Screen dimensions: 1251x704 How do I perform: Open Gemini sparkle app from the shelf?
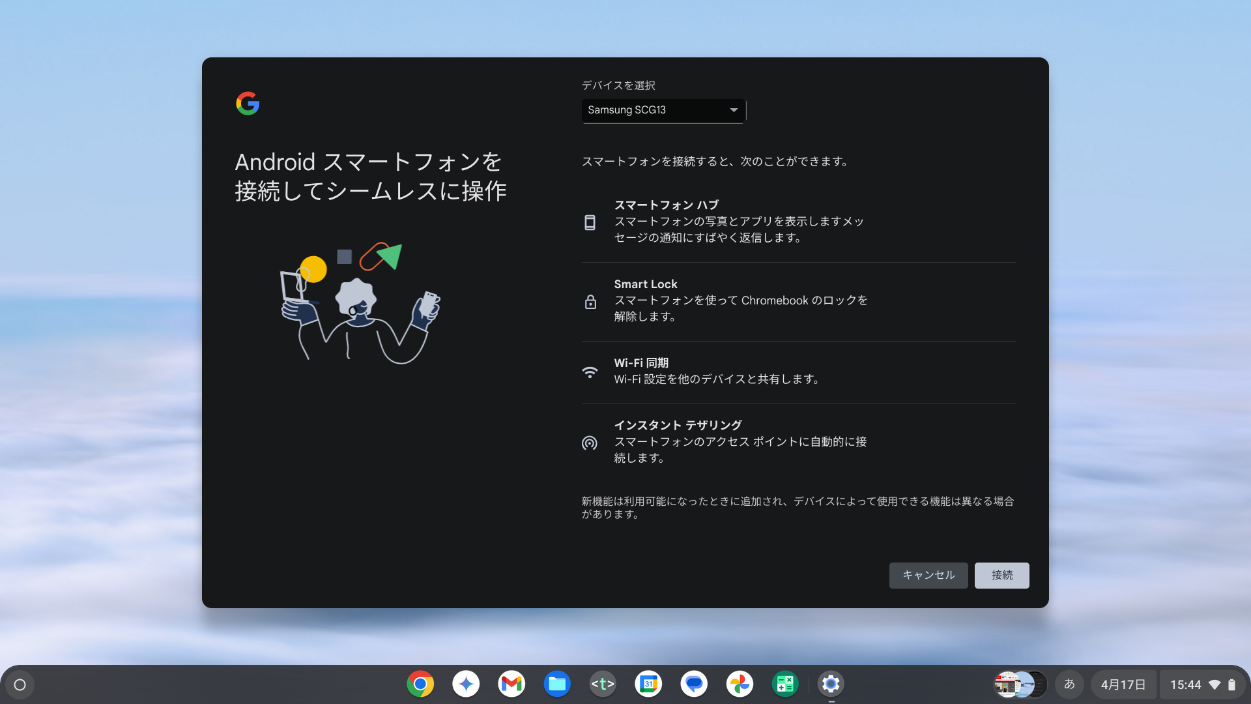pyautogui.click(x=466, y=684)
